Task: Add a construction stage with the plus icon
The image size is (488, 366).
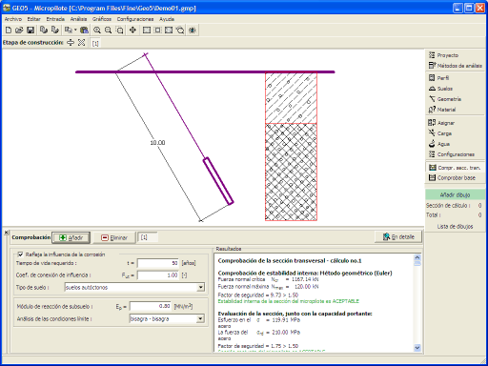Action: point(71,43)
